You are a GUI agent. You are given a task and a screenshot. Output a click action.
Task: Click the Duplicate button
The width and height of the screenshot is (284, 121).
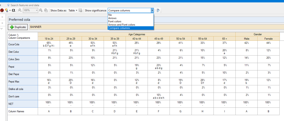[18, 27]
